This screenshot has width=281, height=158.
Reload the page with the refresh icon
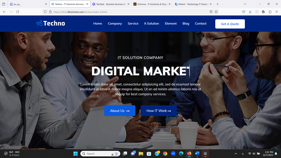pos(18,12)
